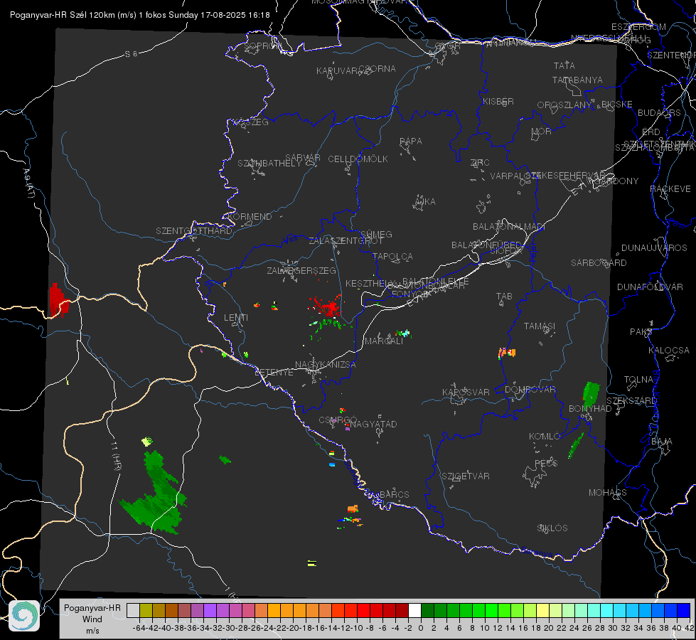Pick the white 0 m/s legend swatch

pyautogui.click(x=414, y=610)
